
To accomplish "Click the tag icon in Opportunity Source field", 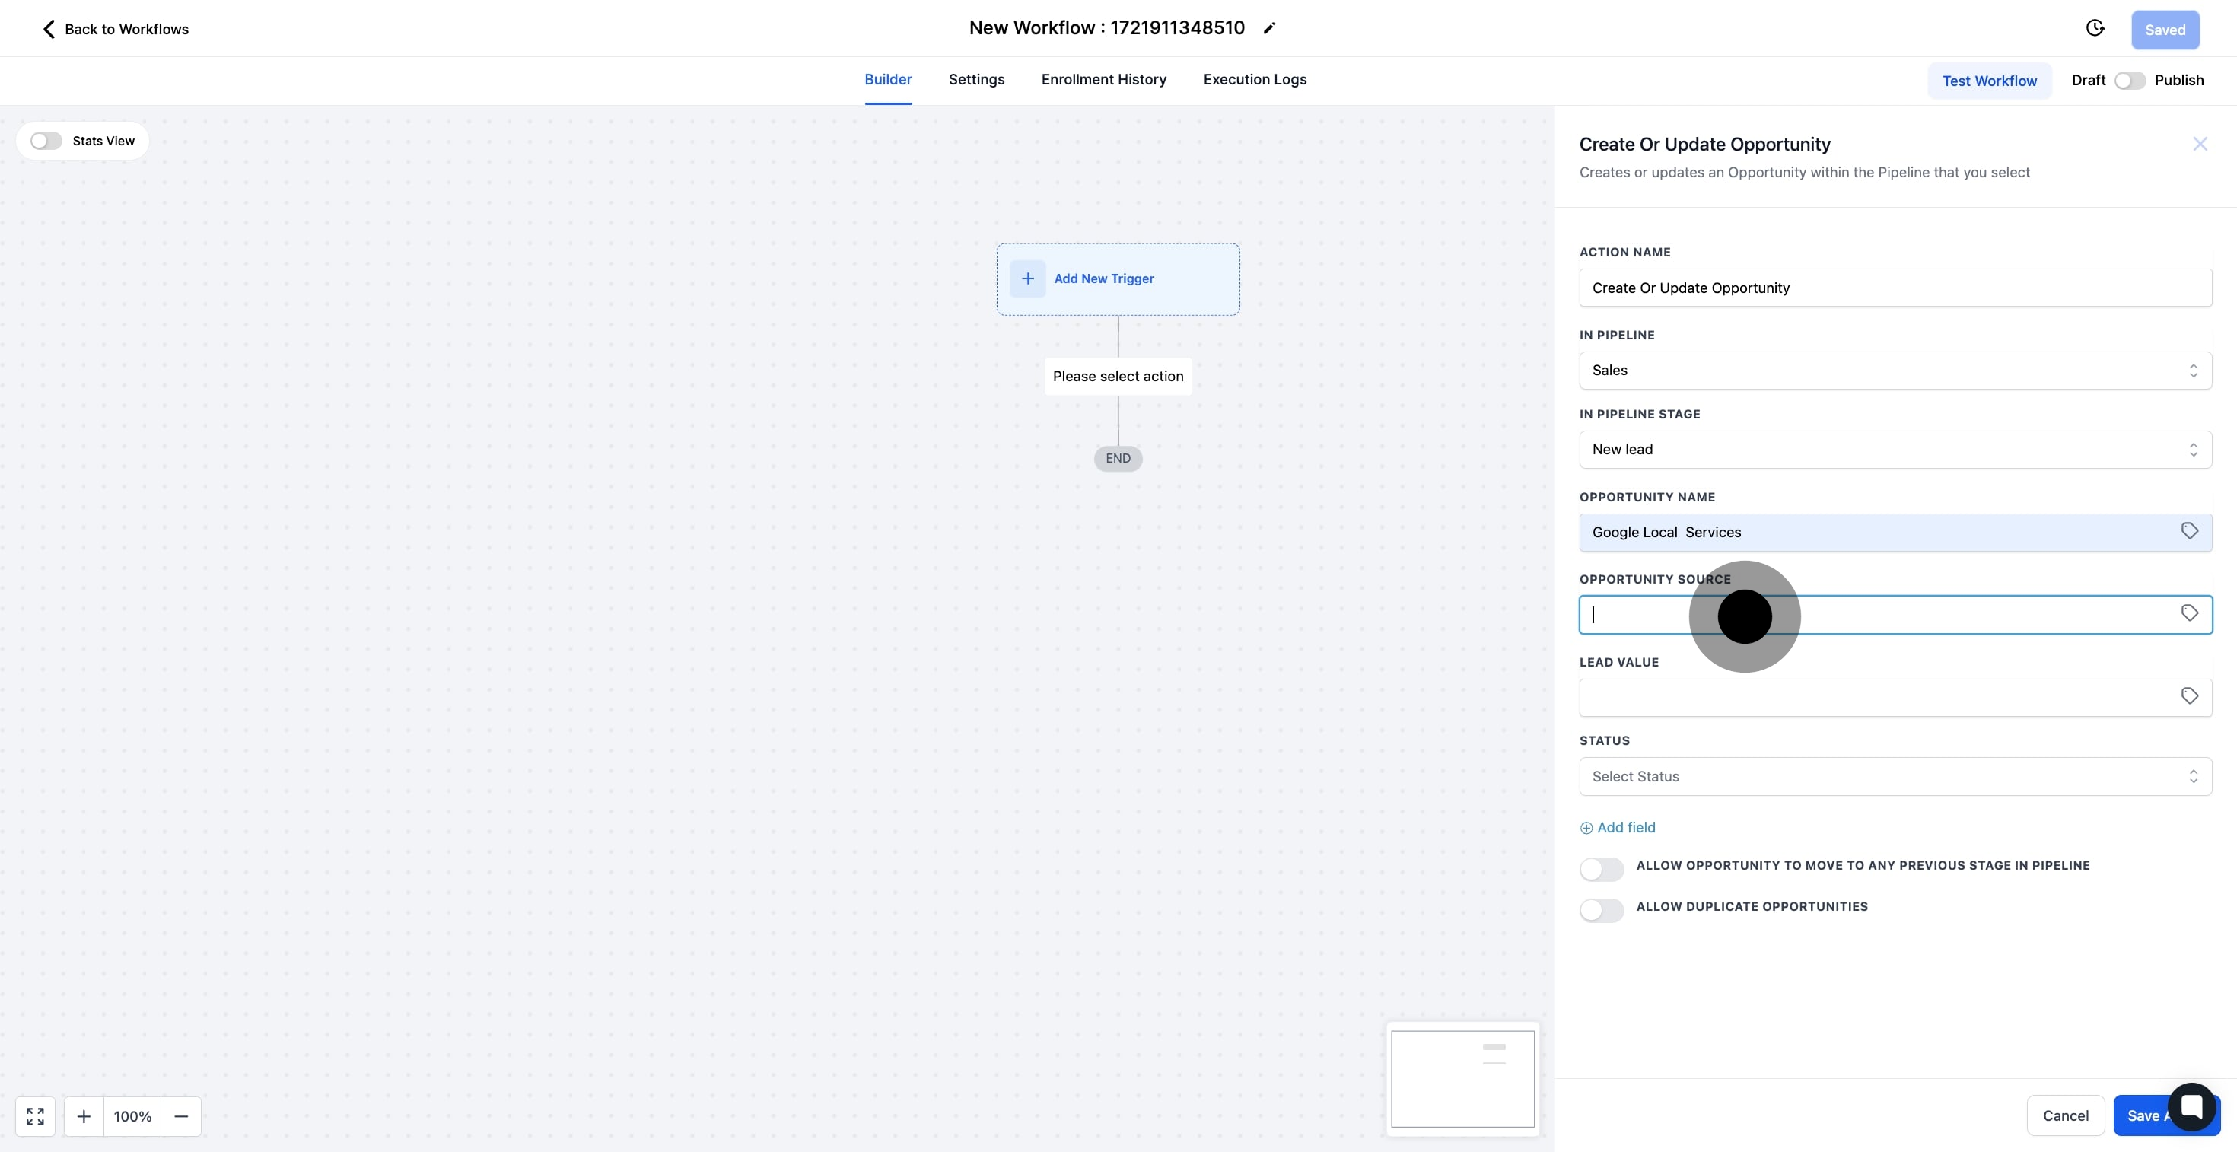I will [2189, 614].
